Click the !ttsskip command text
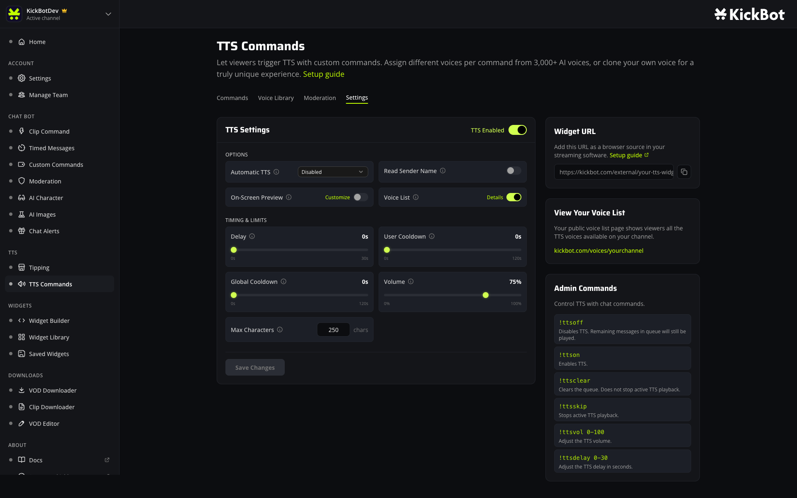This screenshot has width=797, height=498. click(x=573, y=406)
